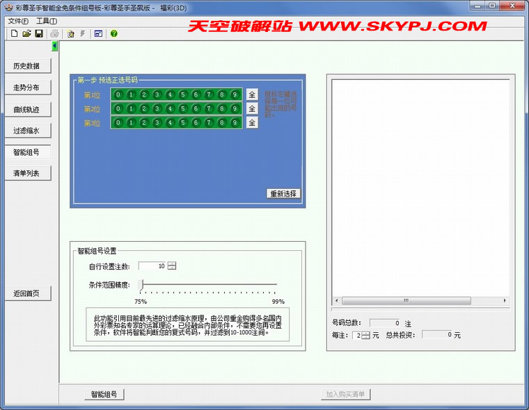Click the 重新选择 button
The image size is (529, 410).
click(283, 193)
